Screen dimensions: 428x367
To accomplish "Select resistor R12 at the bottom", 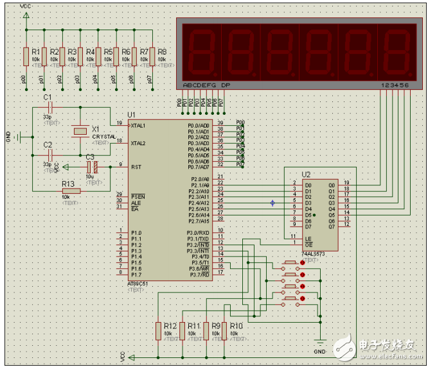I will [158, 330].
